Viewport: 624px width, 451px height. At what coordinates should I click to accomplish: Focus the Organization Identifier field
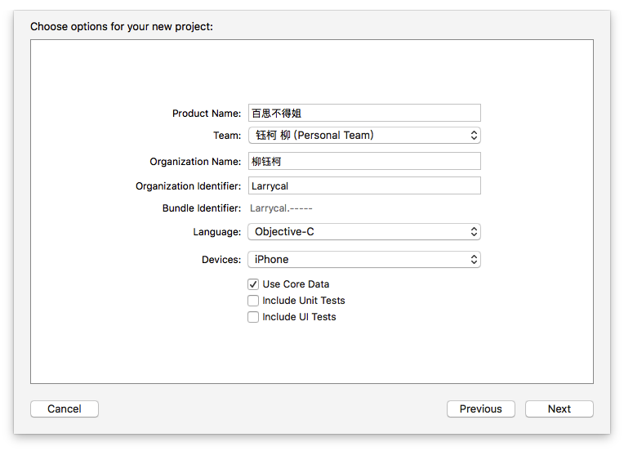(x=363, y=185)
